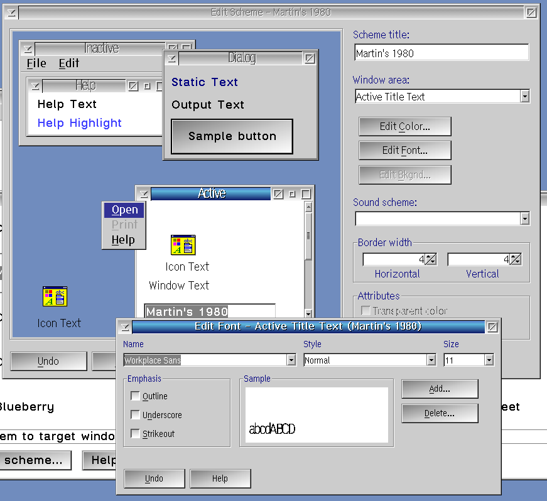Select Open from the preview popup menu

point(124,210)
